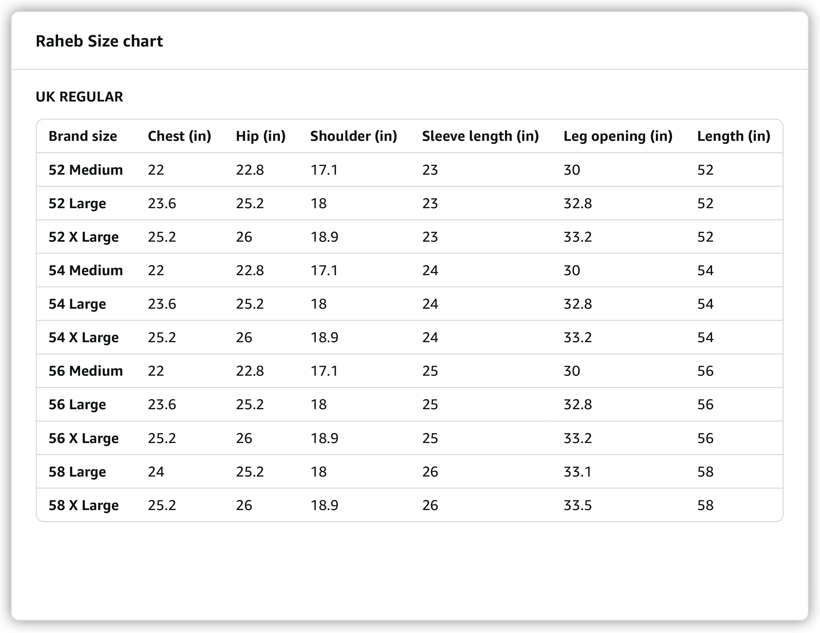Click the "Length (in)" column header

pos(734,136)
